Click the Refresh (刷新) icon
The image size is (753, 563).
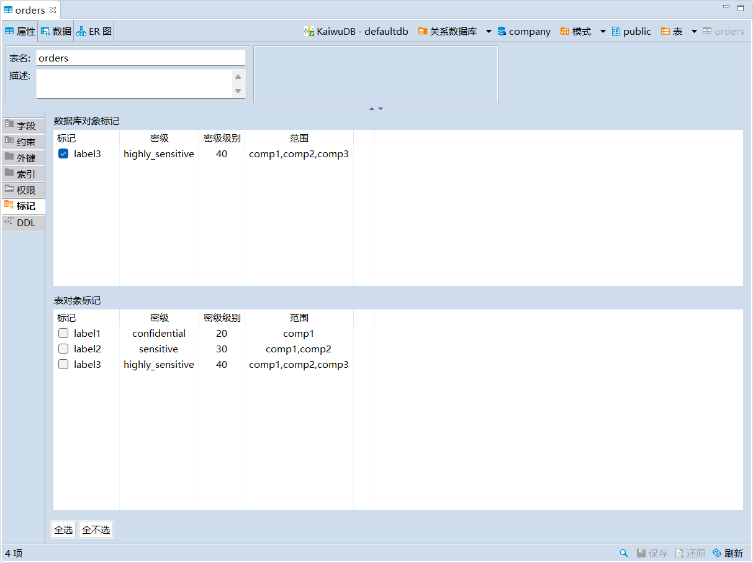pyautogui.click(x=717, y=553)
